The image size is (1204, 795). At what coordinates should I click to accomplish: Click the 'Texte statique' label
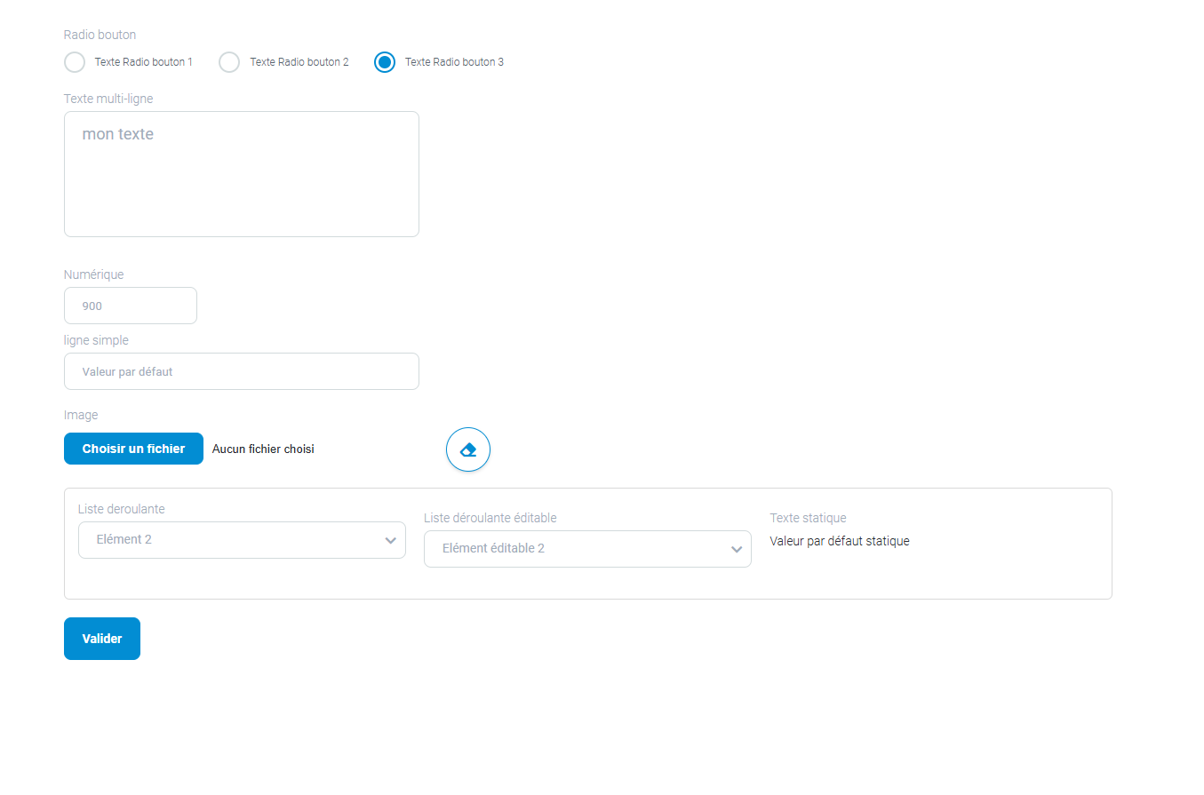pos(808,518)
